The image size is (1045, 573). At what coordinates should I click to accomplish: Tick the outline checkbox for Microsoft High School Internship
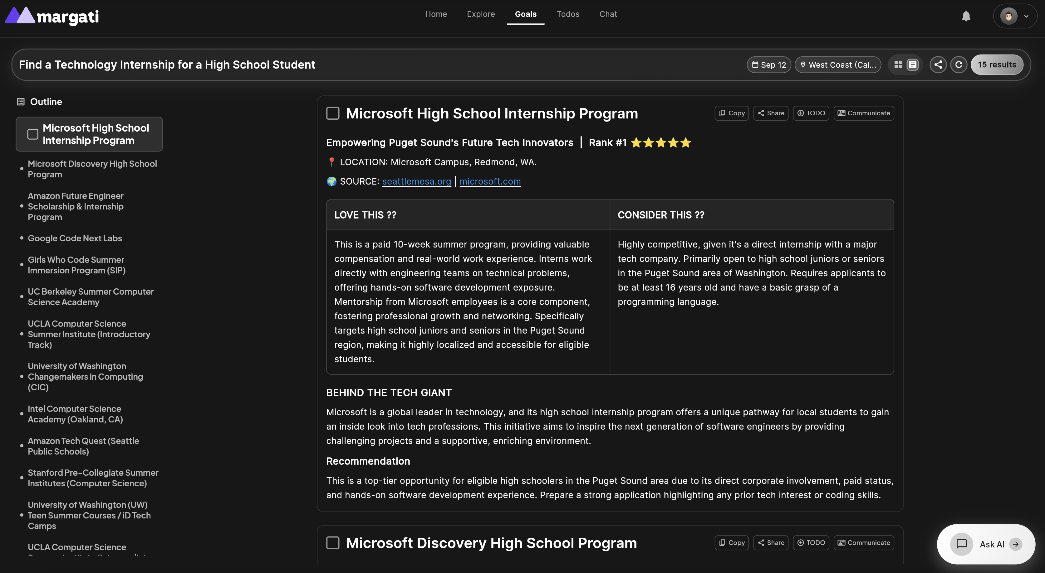pos(33,134)
